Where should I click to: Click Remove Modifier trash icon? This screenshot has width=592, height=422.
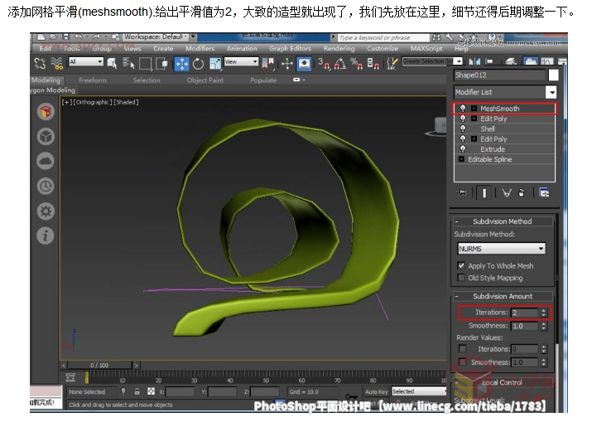(x=522, y=192)
